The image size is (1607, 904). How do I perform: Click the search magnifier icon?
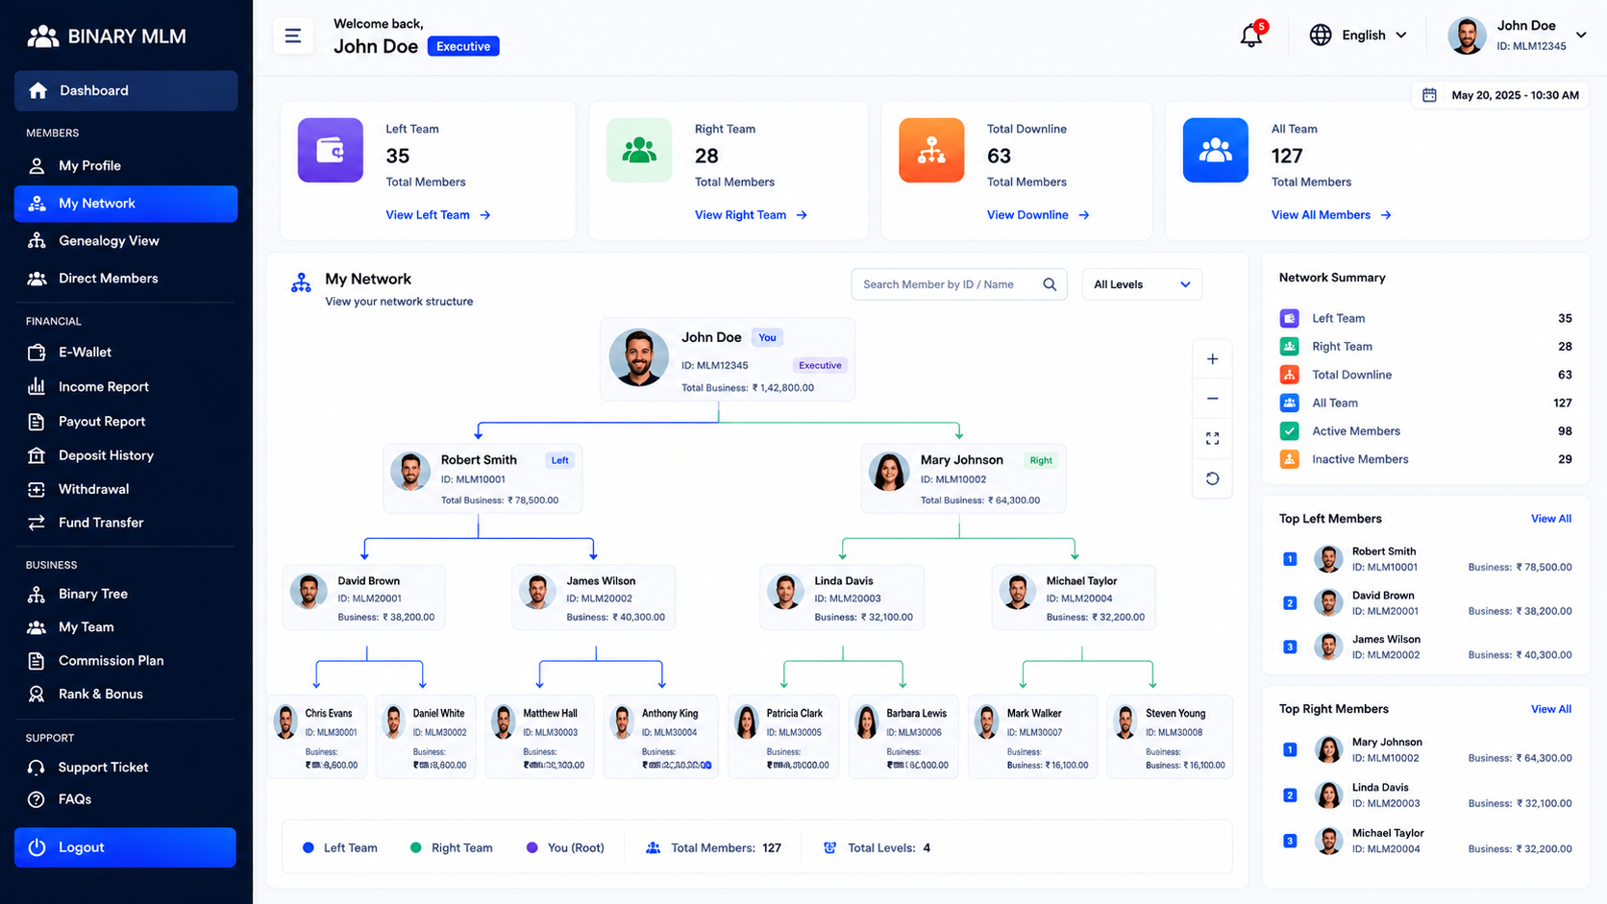pyautogui.click(x=1050, y=284)
